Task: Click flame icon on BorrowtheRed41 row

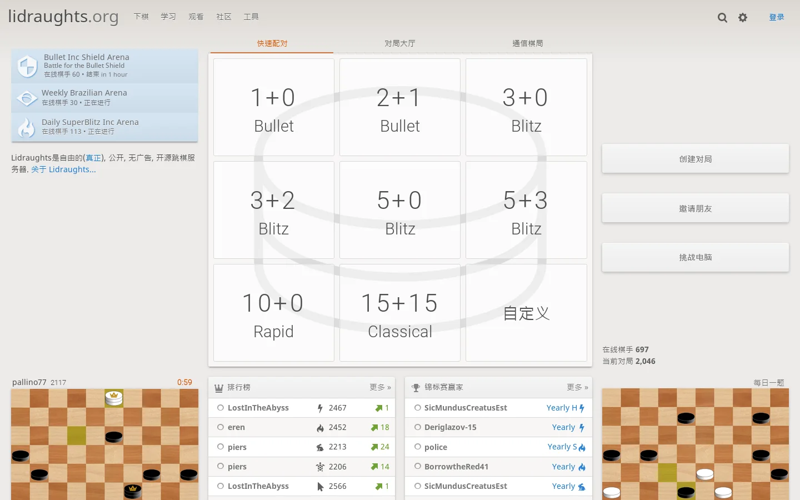Action: click(x=582, y=467)
